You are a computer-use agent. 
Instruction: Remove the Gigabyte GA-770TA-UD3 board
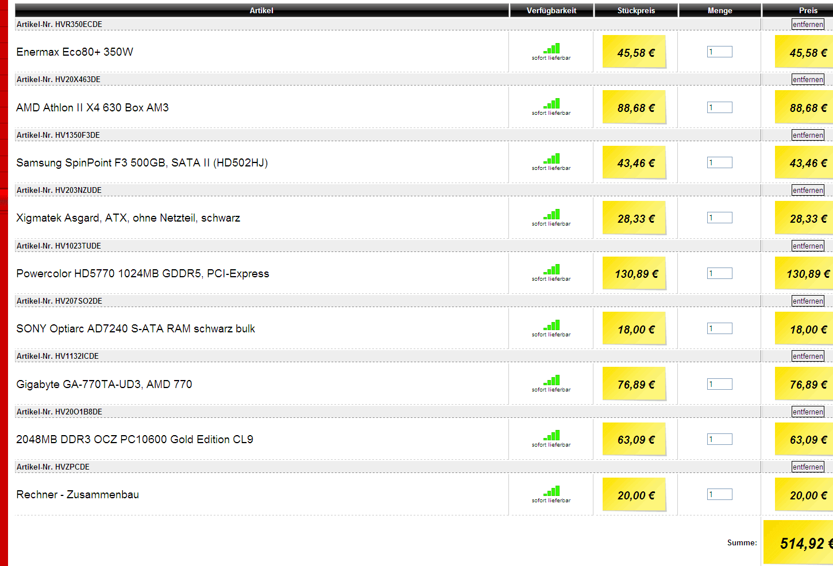tap(808, 356)
